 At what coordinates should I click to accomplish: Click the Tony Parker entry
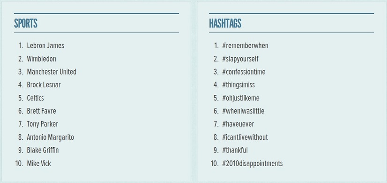tap(43, 124)
